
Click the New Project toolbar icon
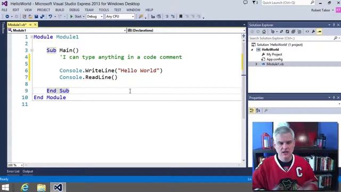coord(25,17)
